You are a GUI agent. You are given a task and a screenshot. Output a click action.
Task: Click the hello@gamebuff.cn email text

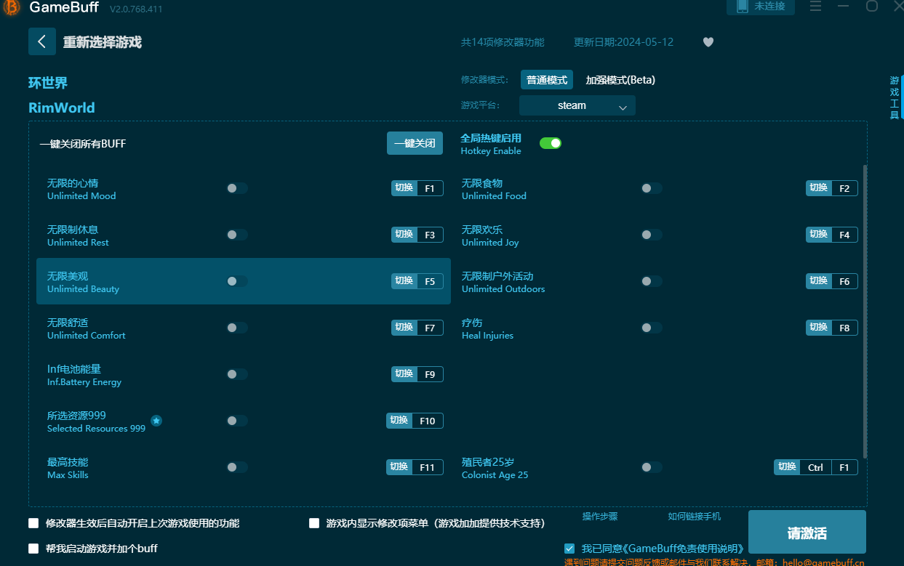pos(823,562)
